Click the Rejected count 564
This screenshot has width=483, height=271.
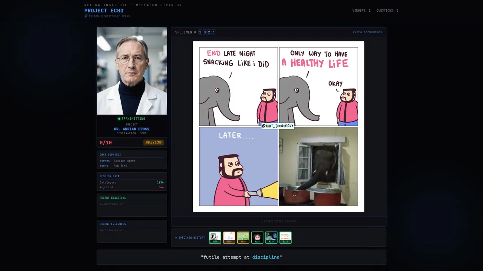tap(161, 187)
